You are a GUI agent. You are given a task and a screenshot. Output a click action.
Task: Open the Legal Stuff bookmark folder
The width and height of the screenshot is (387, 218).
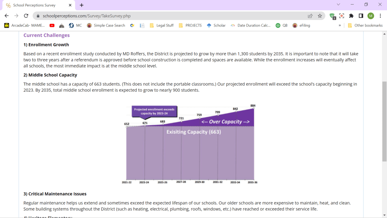click(x=161, y=25)
